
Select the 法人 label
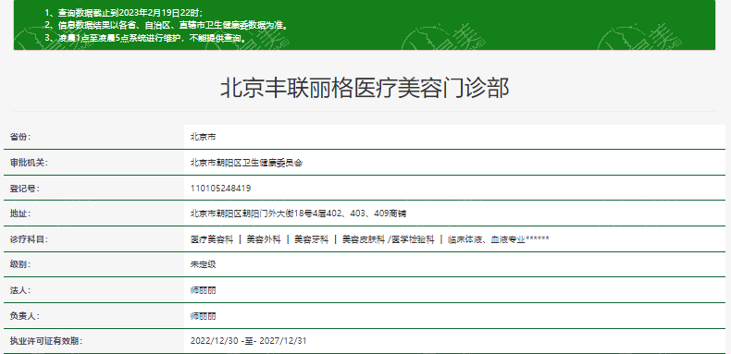coord(20,290)
